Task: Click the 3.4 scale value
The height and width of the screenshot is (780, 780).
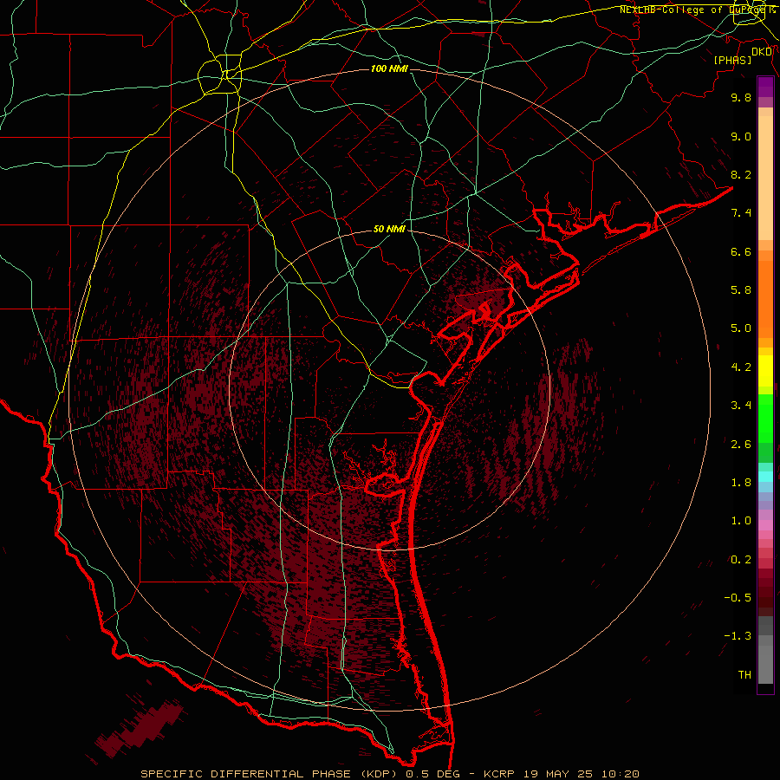Action: 741,406
